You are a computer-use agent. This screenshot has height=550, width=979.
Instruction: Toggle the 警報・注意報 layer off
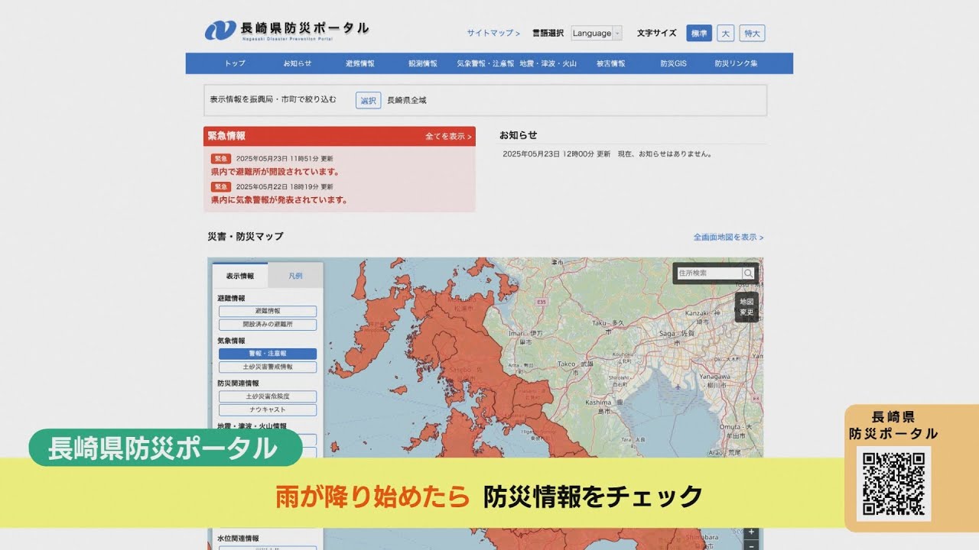pyautogui.click(x=268, y=354)
